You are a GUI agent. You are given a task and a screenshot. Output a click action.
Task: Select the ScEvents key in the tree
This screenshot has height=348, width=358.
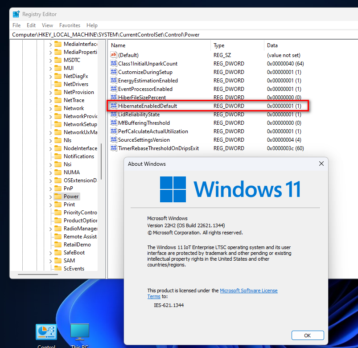pyautogui.click(x=74, y=269)
